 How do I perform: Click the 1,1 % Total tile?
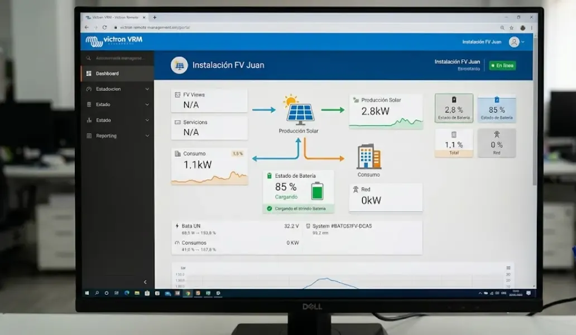pos(454,143)
